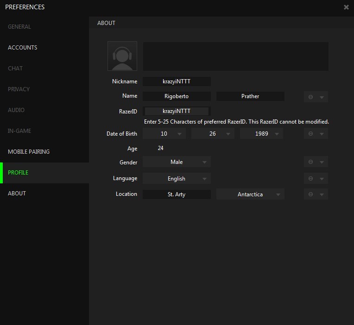Edit the city field St. Arty
354x325 pixels.
tap(177, 194)
